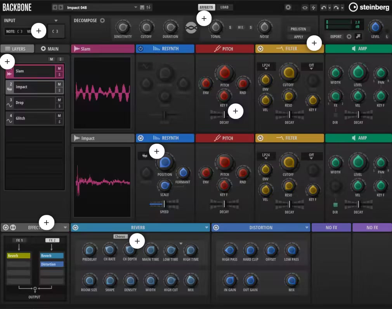
Task: Click the Distortion Hard Clip knob
Action: coord(250,250)
